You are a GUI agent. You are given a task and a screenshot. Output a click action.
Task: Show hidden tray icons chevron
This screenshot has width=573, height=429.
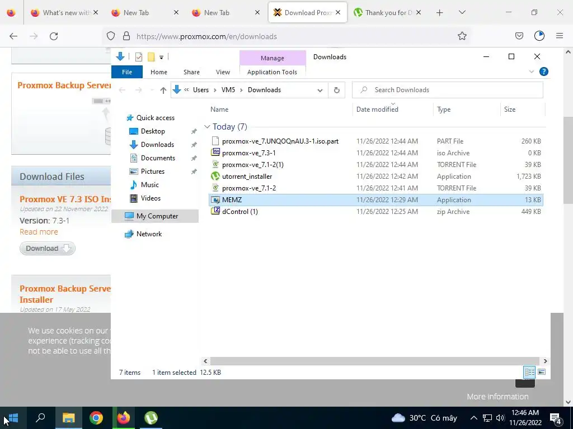(473, 418)
